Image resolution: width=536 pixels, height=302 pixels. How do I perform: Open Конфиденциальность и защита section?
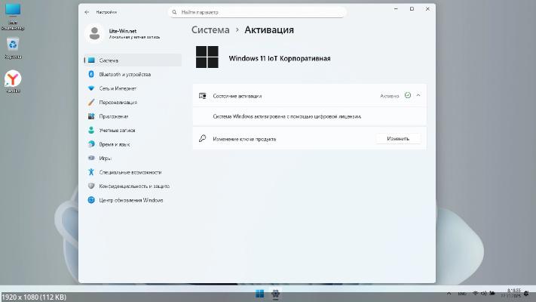click(x=133, y=186)
